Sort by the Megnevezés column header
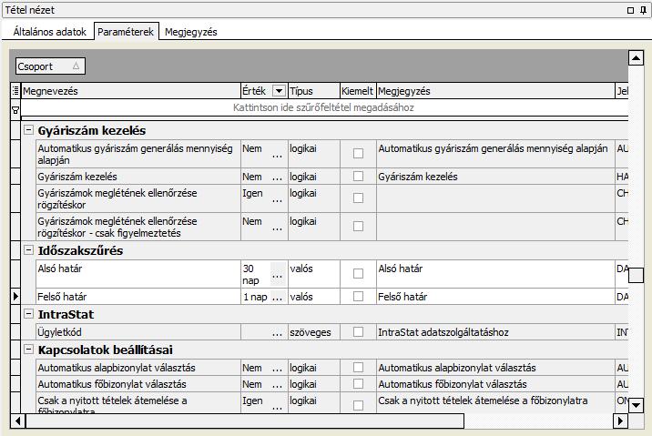 pos(131,91)
